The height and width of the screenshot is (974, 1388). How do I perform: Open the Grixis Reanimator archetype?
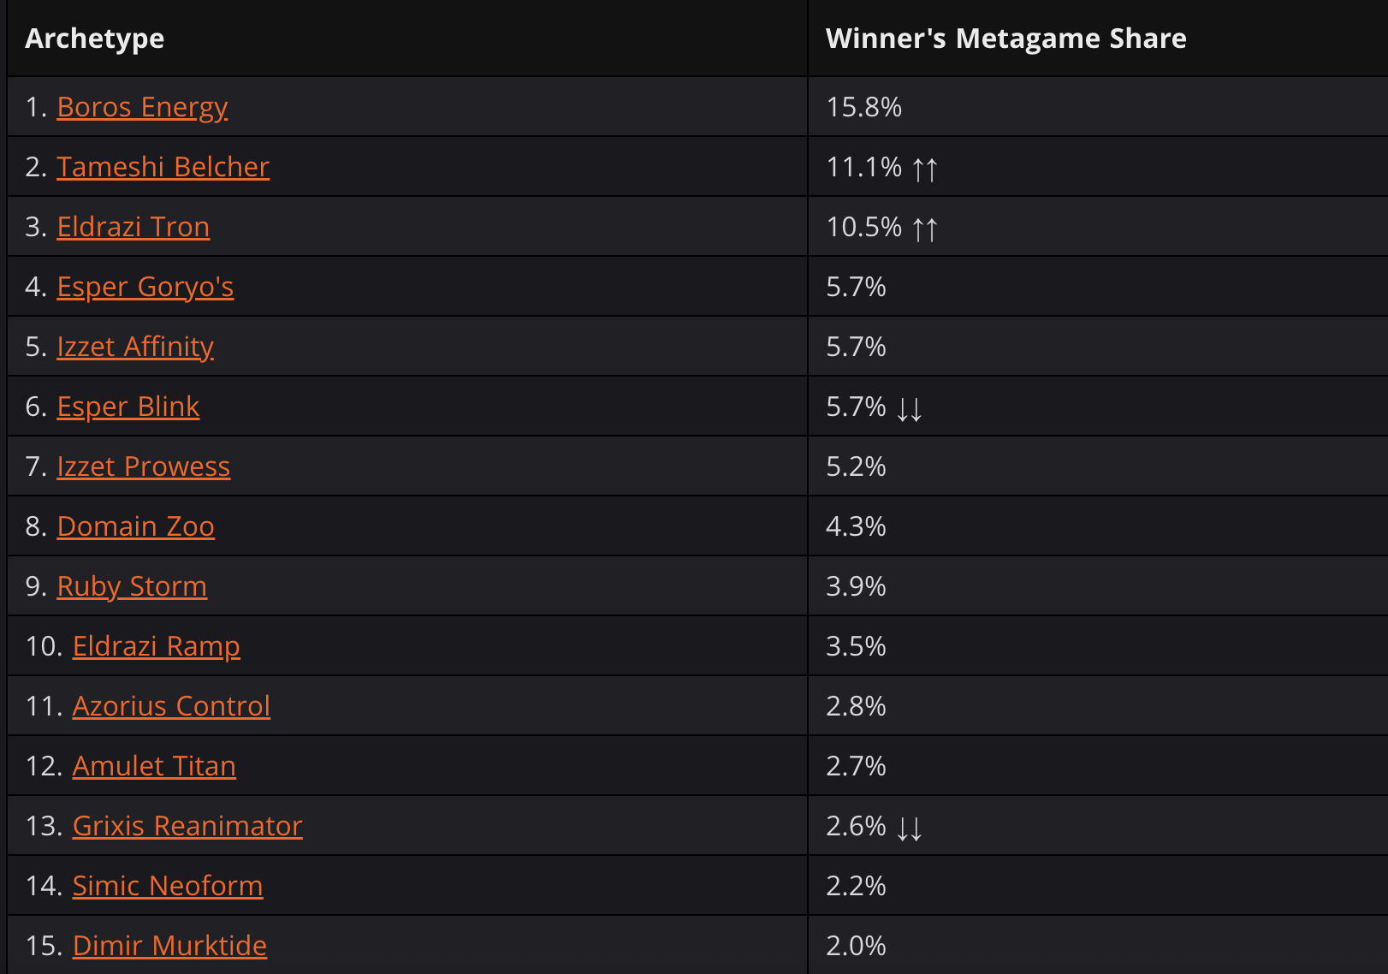click(187, 826)
